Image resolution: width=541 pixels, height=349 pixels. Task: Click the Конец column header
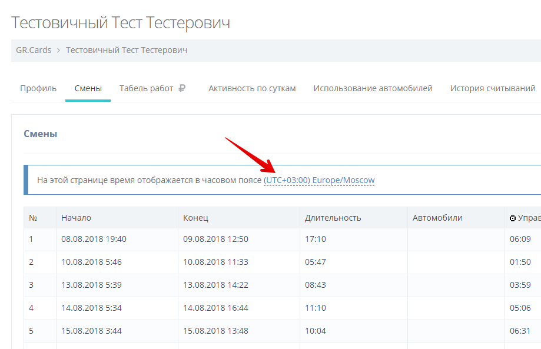(x=195, y=218)
